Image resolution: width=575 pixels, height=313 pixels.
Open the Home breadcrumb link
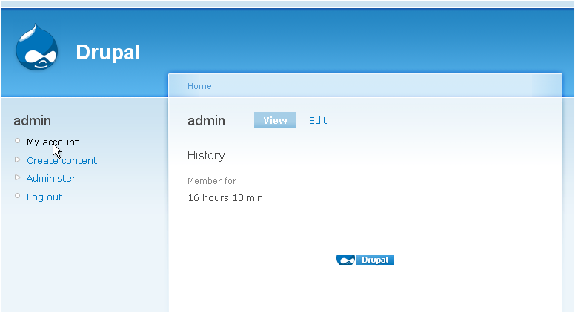pyautogui.click(x=199, y=86)
